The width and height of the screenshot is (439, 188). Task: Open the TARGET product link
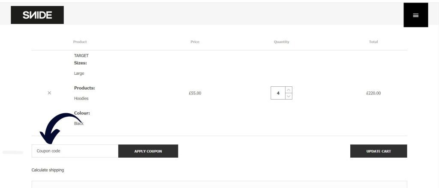click(81, 56)
